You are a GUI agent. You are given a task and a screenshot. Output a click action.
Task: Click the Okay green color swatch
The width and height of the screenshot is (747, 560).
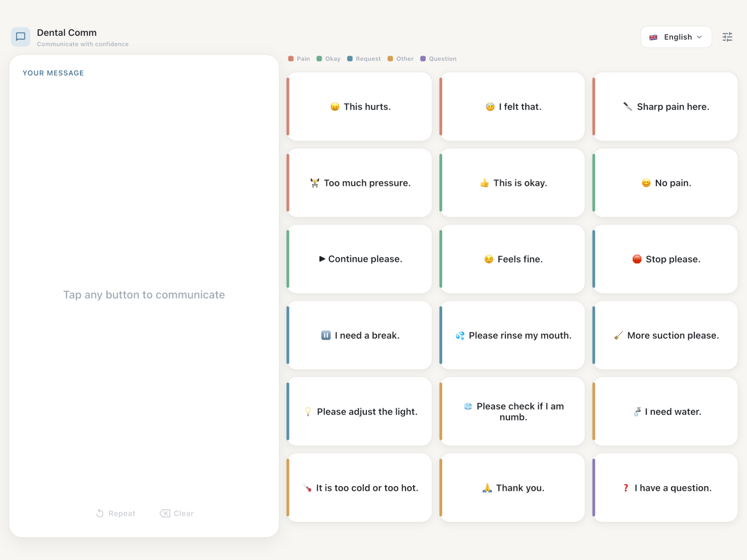(319, 59)
